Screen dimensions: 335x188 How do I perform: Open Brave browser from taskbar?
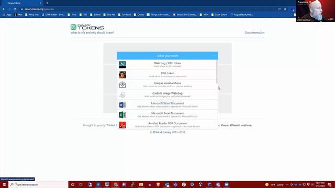[158, 184]
